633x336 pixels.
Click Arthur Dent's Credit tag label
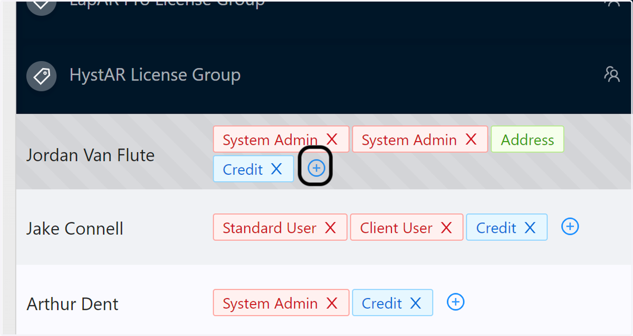coord(382,303)
